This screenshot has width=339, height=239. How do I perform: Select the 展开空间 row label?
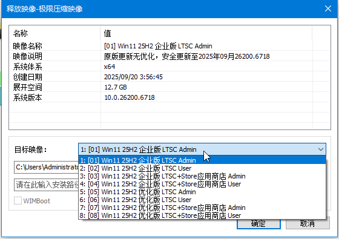[27, 87]
